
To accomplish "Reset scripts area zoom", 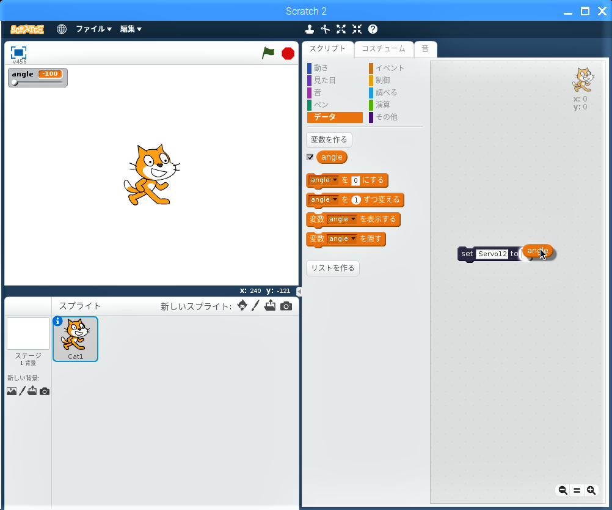I will [577, 490].
